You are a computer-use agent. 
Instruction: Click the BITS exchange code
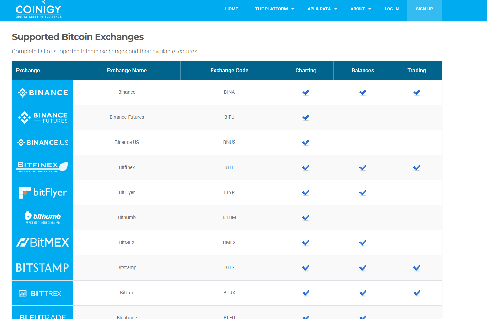pos(230,268)
